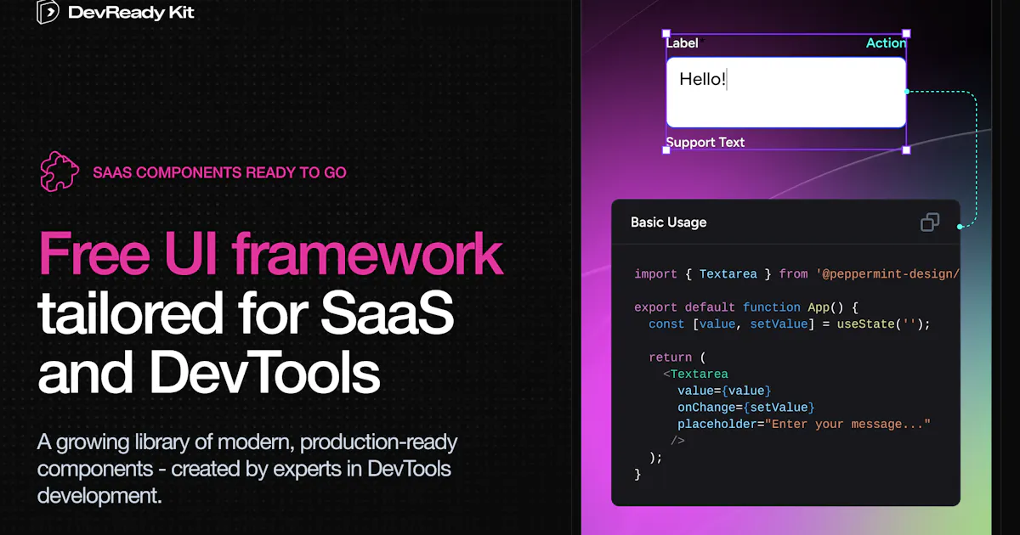Click the SAAS COMPONENTS READY TO GO text
1020x535 pixels.
tap(219, 172)
